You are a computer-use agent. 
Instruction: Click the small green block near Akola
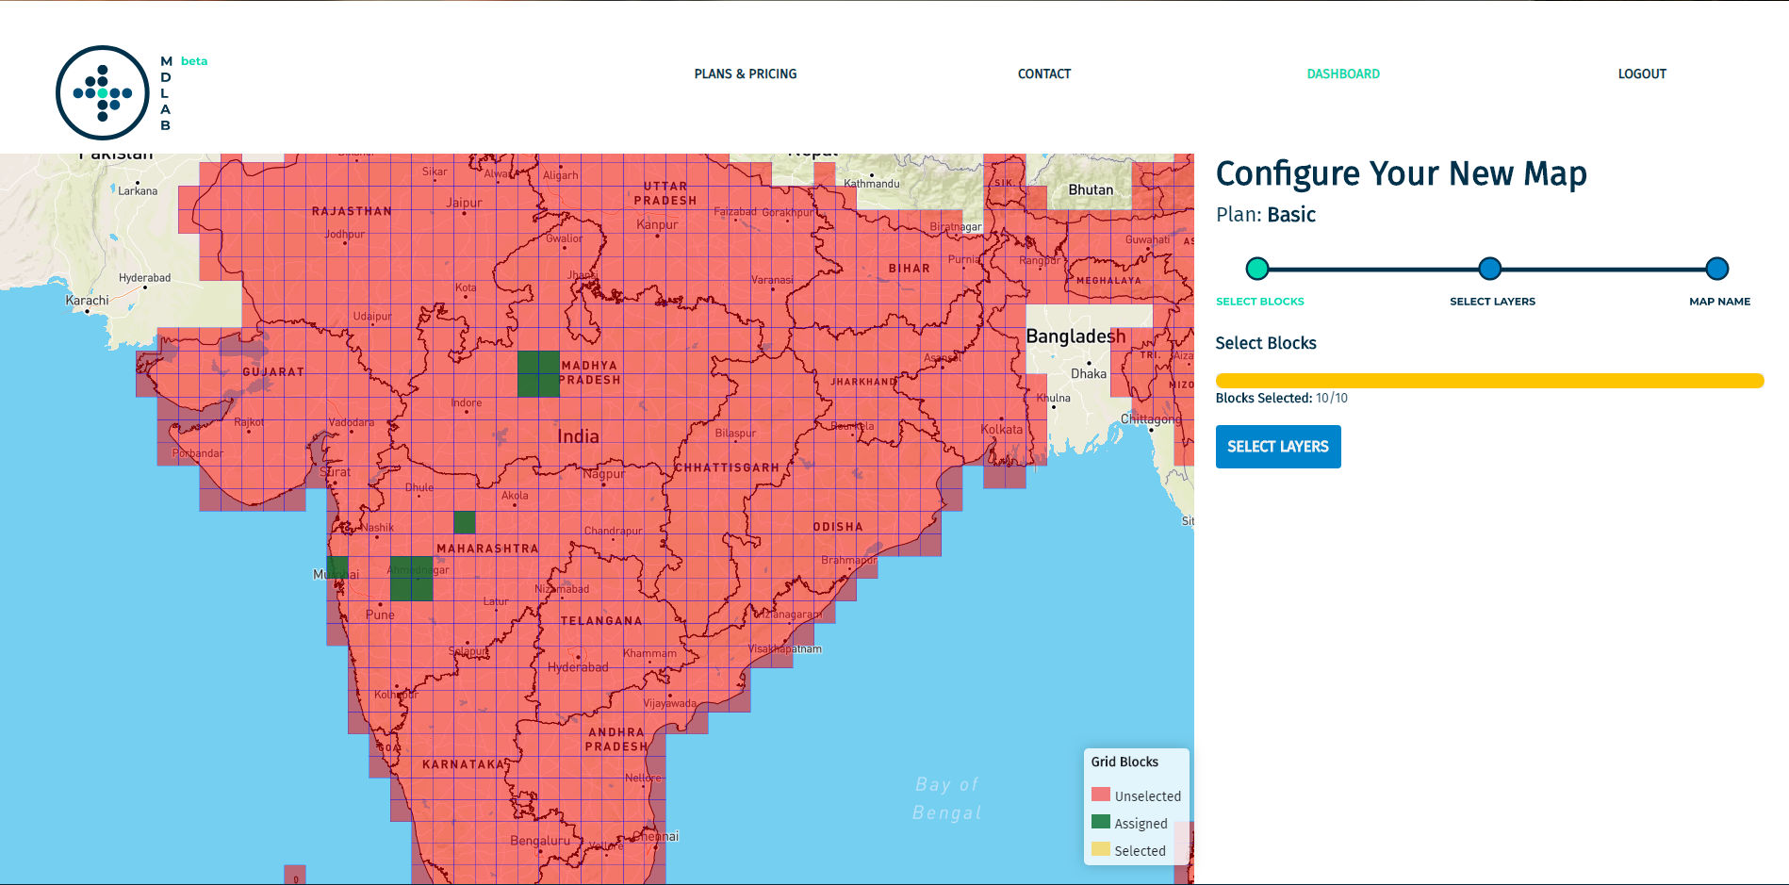click(x=464, y=522)
